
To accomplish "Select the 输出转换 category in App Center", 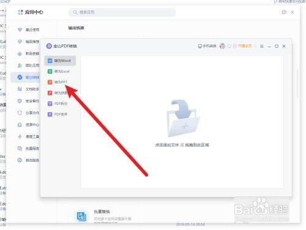I will pyautogui.click(x=26, y=77).
